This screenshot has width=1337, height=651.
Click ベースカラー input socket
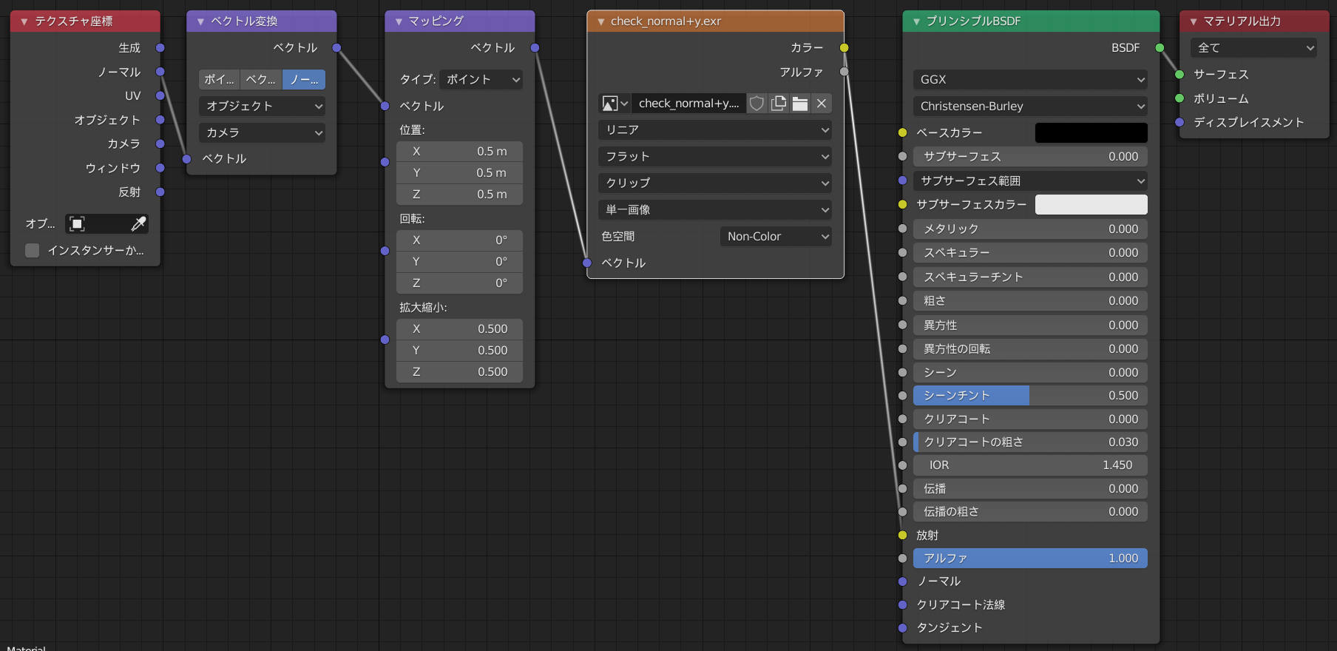click(x=902, y=132)
